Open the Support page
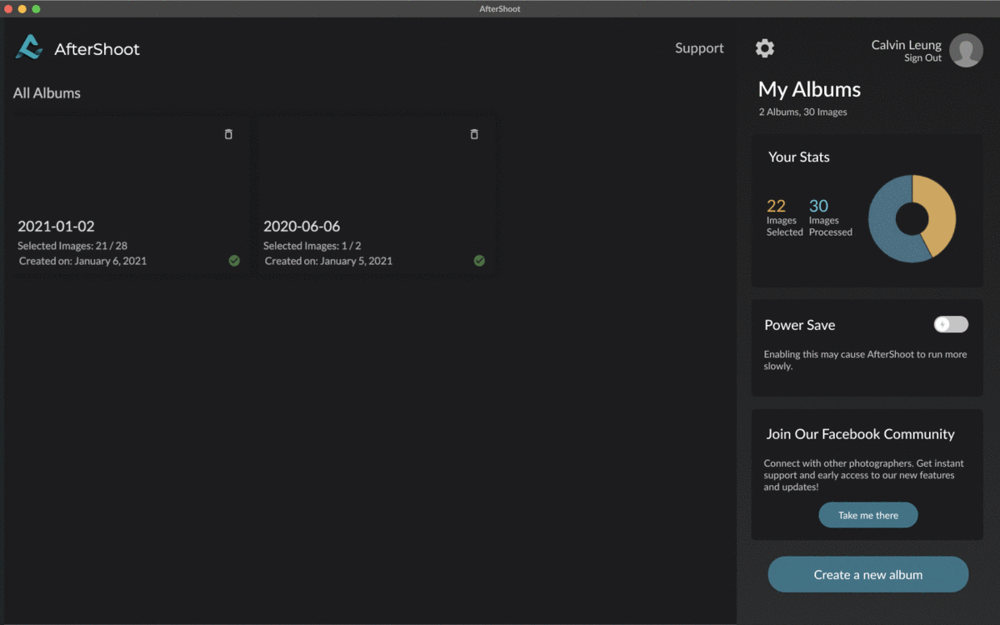The width and height of the screenshot is (1000, 625). click(x=699, y=48)
